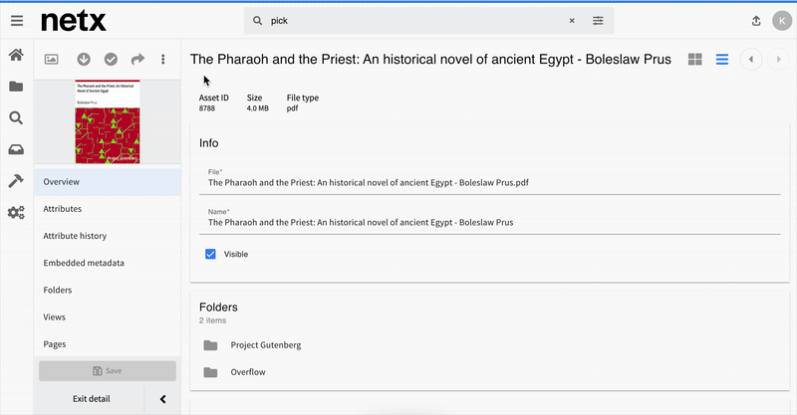Go to the Home dashboard icon
797x415 pixels.
pos(16,55)
